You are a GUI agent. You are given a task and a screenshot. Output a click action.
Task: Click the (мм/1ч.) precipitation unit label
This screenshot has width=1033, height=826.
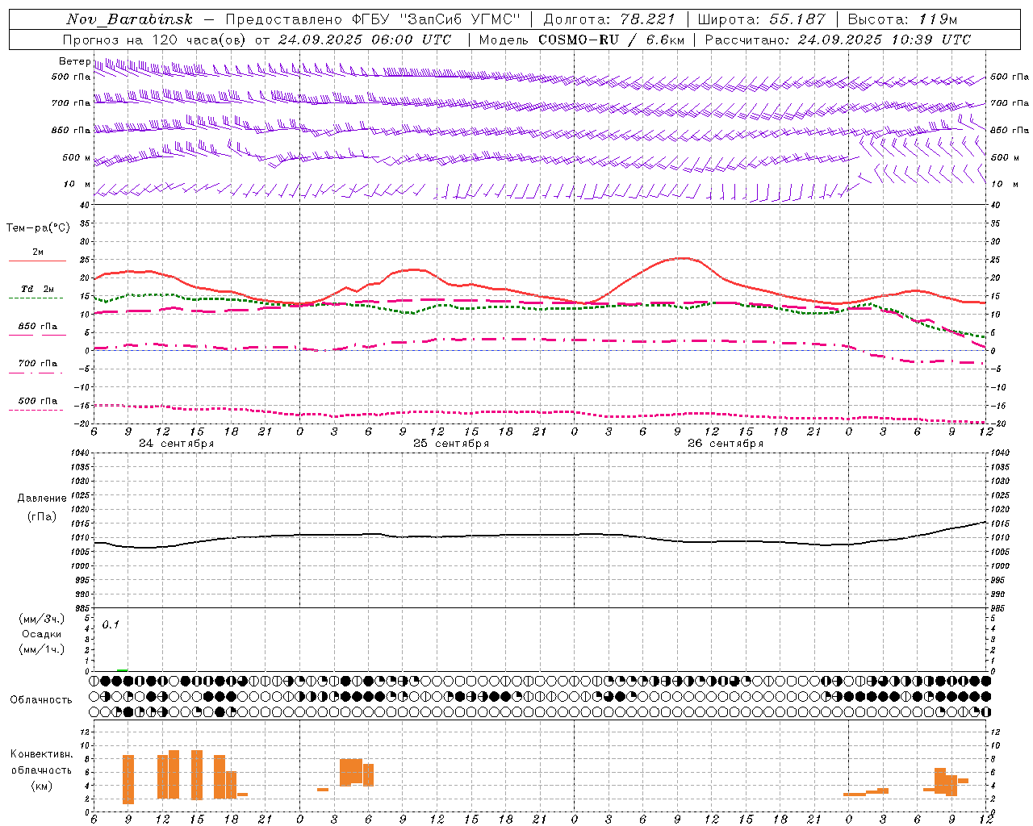[41, 650]
